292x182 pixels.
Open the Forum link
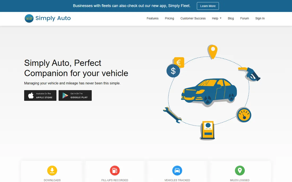point(244,18)
